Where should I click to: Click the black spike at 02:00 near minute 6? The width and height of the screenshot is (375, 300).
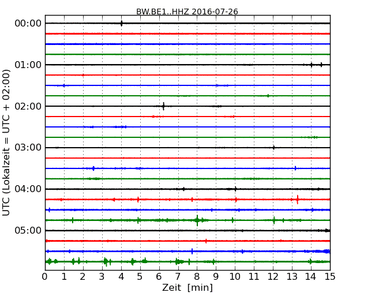coord(164,106)
